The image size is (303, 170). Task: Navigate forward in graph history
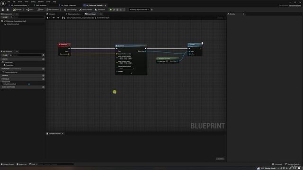tap(58, 18)
